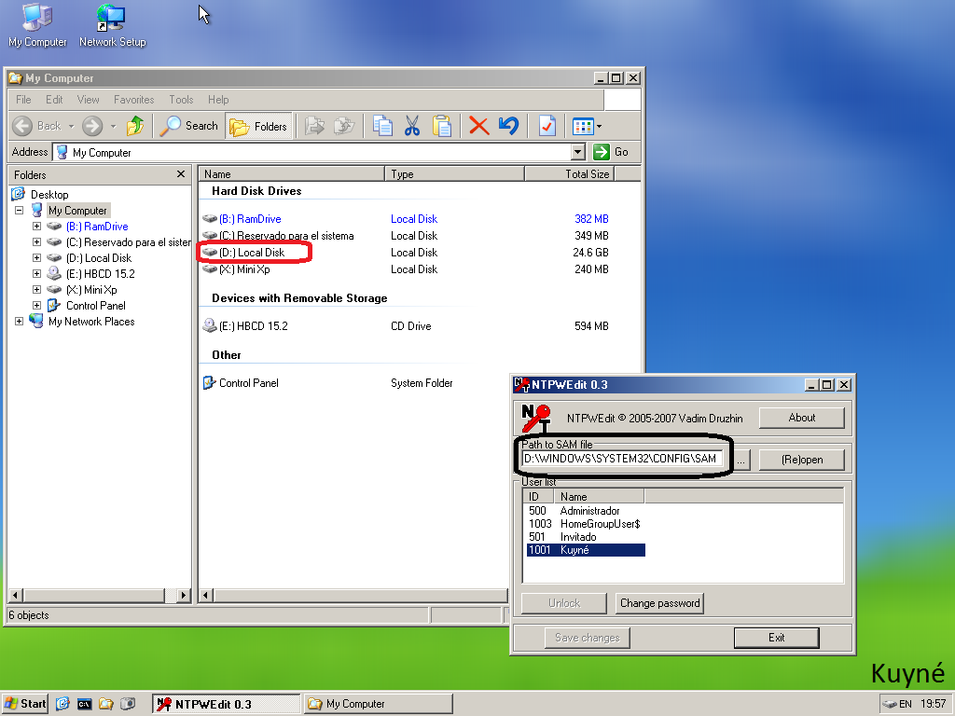Close the Folders pane
This screenshot has height=716, width=955.
[x=181, y=174]
